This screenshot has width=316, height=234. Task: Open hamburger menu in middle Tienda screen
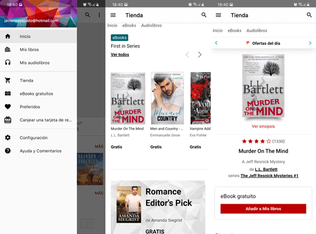click(x=113, y=15)
